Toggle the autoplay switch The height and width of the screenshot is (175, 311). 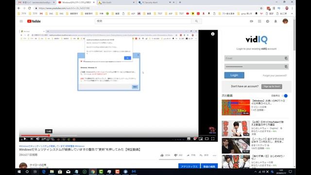285,96
